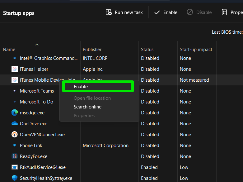243x182 pixels.
Task: Click the Disable toolbar button label
Action: coord(204,12)
